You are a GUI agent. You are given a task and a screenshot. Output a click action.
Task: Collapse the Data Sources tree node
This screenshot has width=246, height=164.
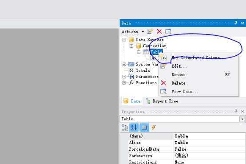pos(124,40)
